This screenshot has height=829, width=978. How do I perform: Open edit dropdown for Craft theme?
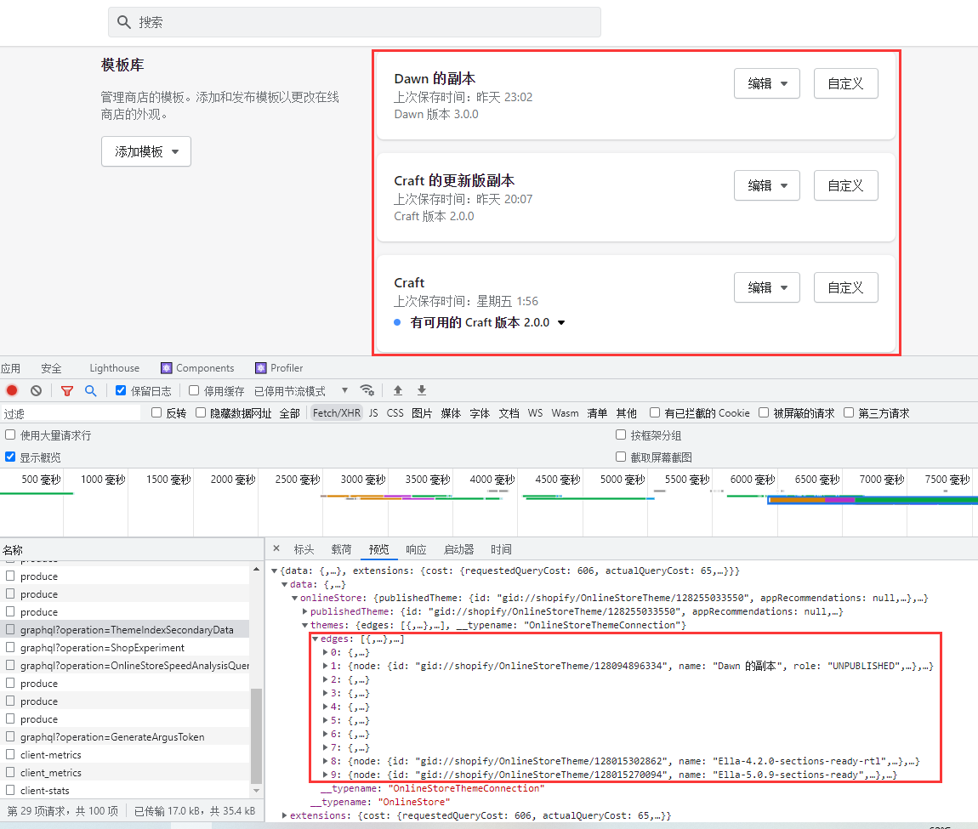[x=766, y=287]
